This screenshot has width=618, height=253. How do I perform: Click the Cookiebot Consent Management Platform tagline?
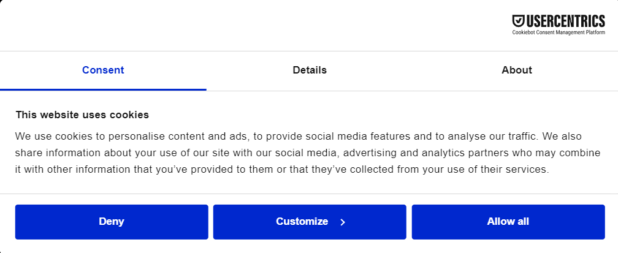click(x=559, y=32)
